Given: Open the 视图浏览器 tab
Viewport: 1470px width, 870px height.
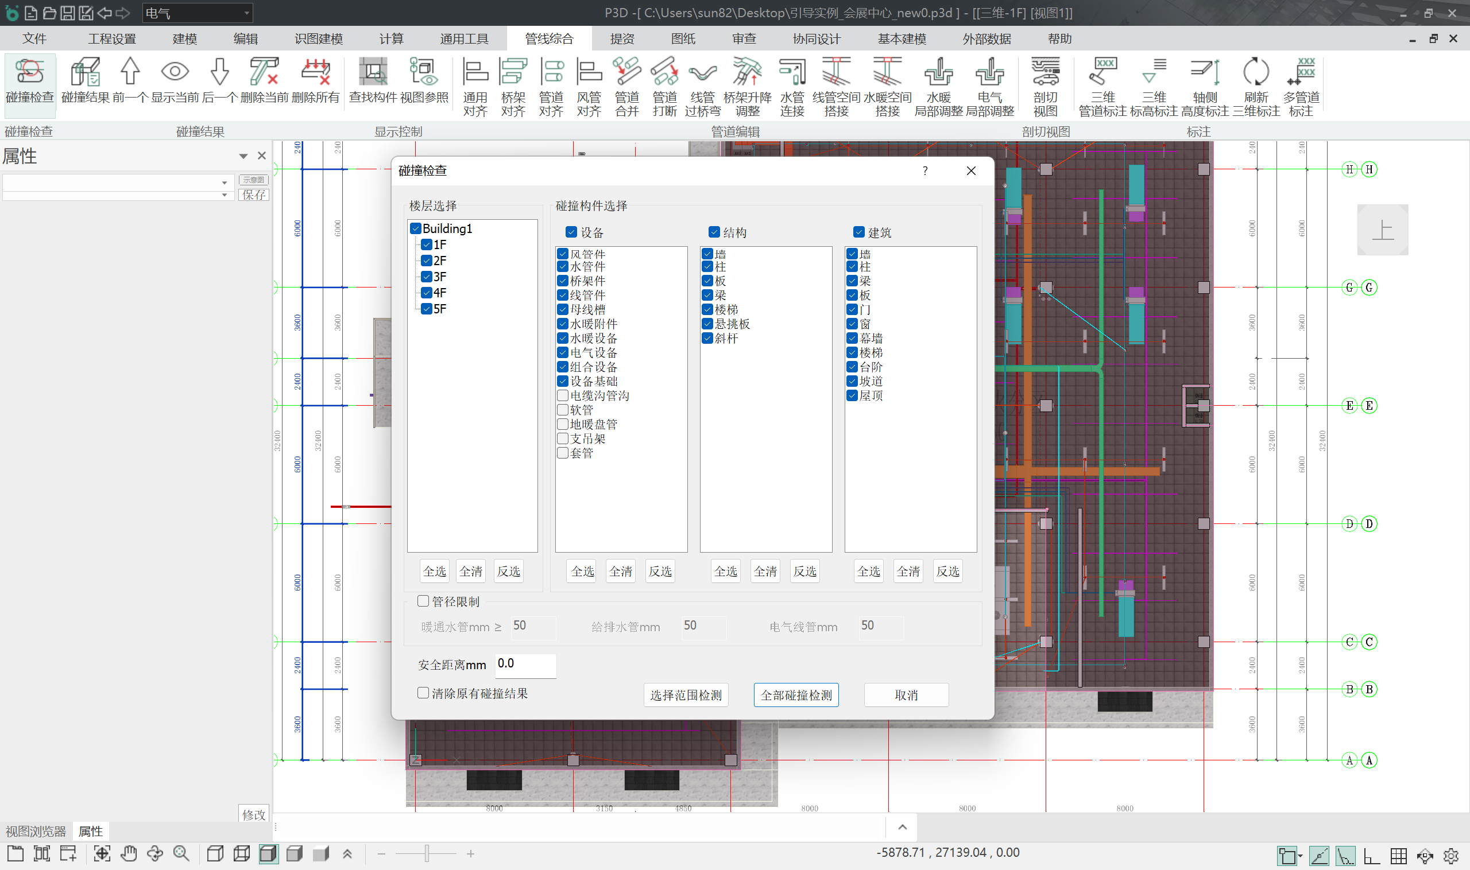Looking at the screenshot, I should pyautogui.click(x=36, y=832).
